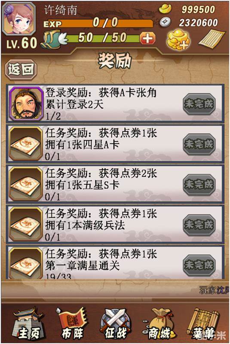Open the 布阵 formation tab

(72, 324)
